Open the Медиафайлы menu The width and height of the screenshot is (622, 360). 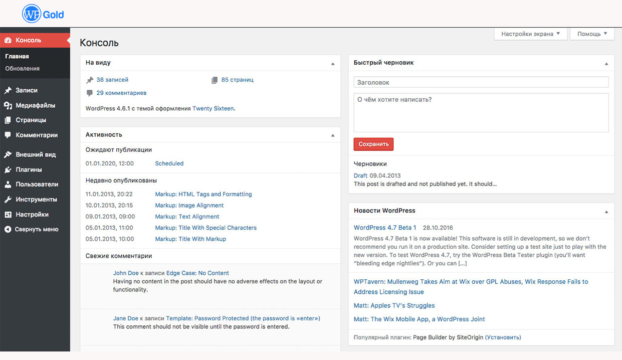tap(35, 106)
